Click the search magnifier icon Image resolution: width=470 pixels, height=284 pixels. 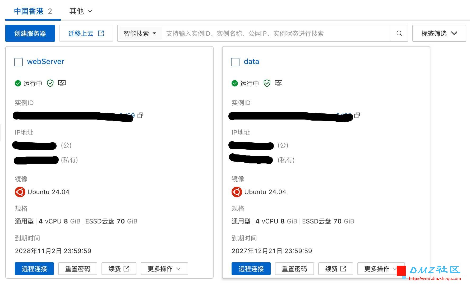(x=399, y=33)
